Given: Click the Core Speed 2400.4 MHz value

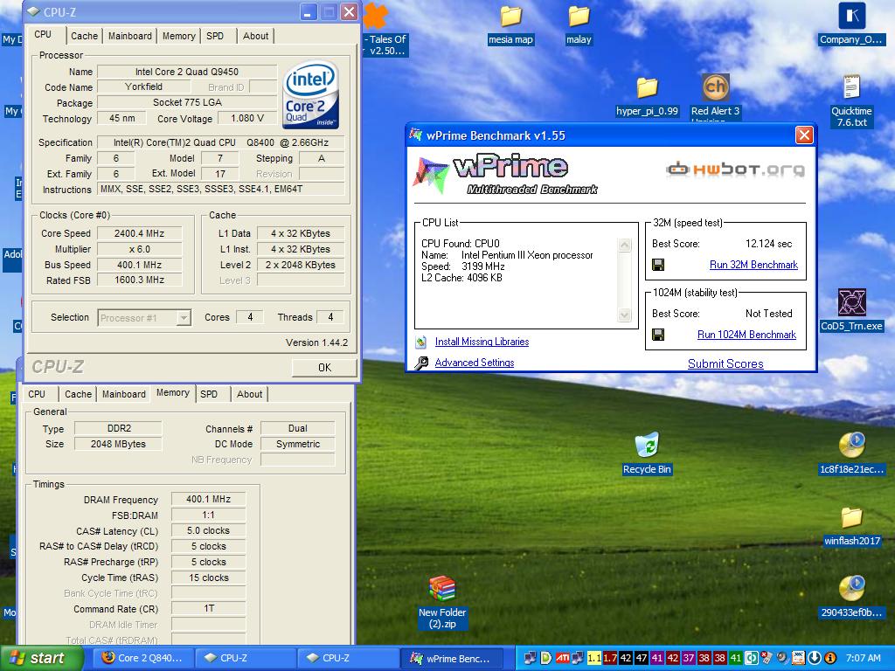Looking at the screenshot, I should tap(139, 233).
